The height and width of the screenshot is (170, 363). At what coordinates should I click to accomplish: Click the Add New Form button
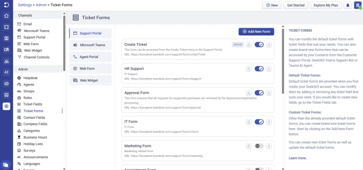coord(256,32)
